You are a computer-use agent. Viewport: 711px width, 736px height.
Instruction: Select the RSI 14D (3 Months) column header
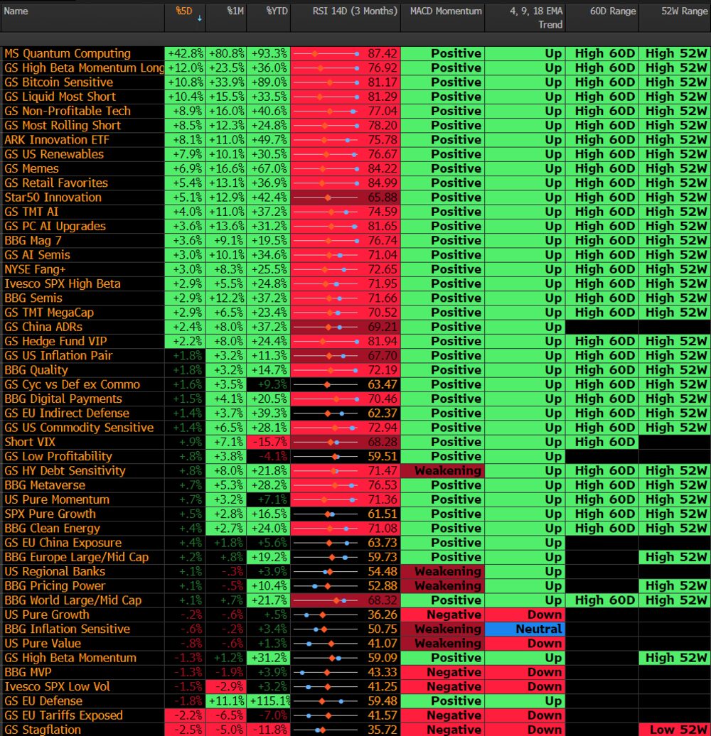point(345,11)
